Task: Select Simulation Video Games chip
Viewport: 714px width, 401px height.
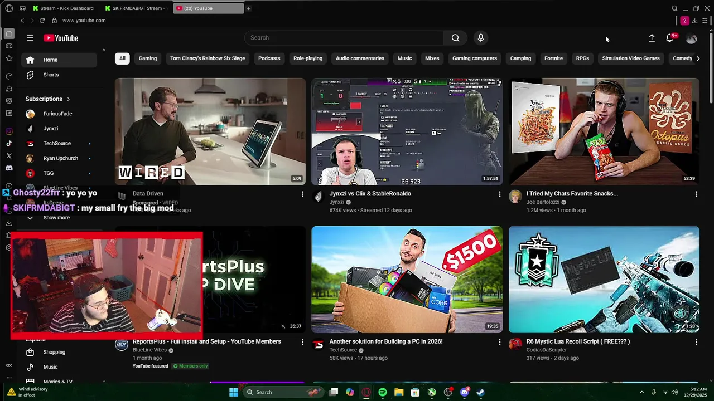Action: pyautogui.click(x=631, y=58)
